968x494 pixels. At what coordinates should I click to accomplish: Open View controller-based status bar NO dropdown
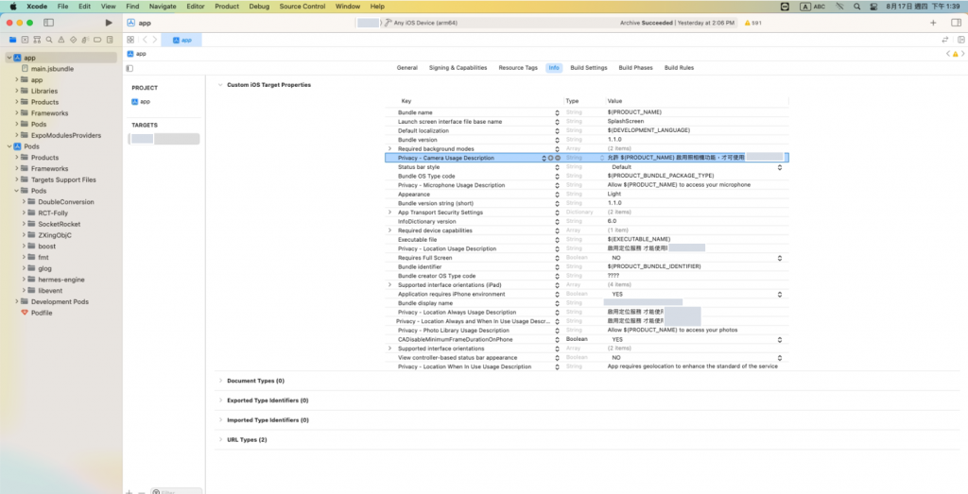click(779, 358)
